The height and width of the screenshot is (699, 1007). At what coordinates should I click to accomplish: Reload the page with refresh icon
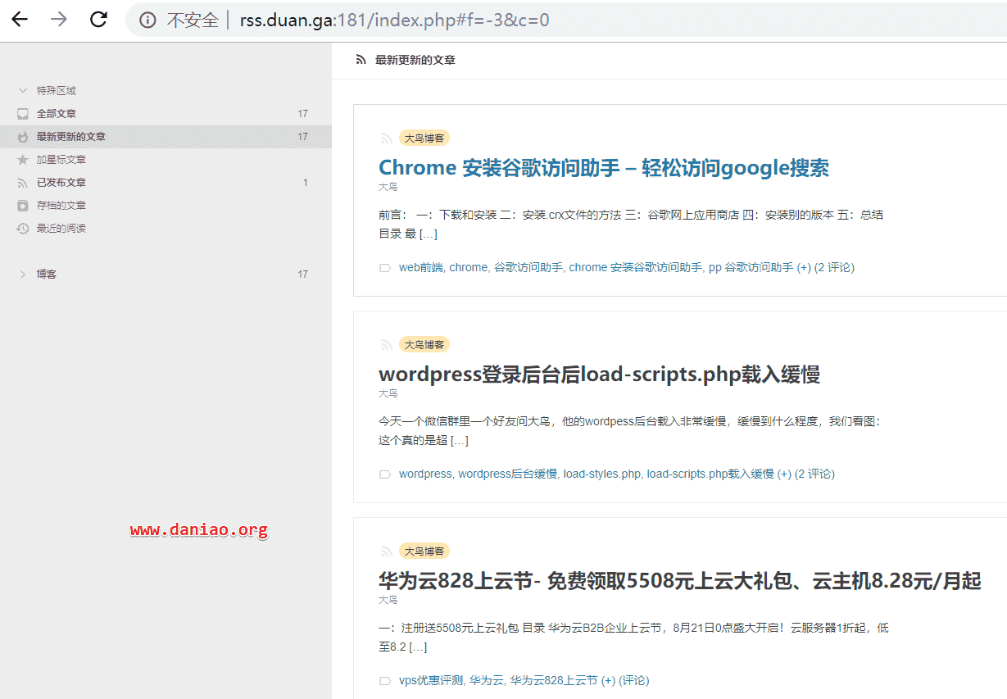pos(98,20)
